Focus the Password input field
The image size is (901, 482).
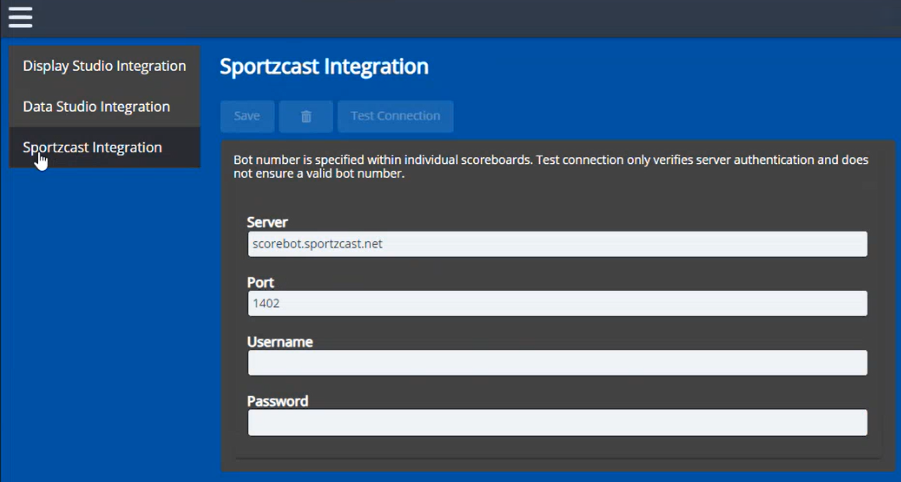[557, 422]
